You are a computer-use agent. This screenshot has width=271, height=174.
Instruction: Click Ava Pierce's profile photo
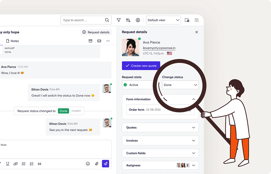[131, 47]
